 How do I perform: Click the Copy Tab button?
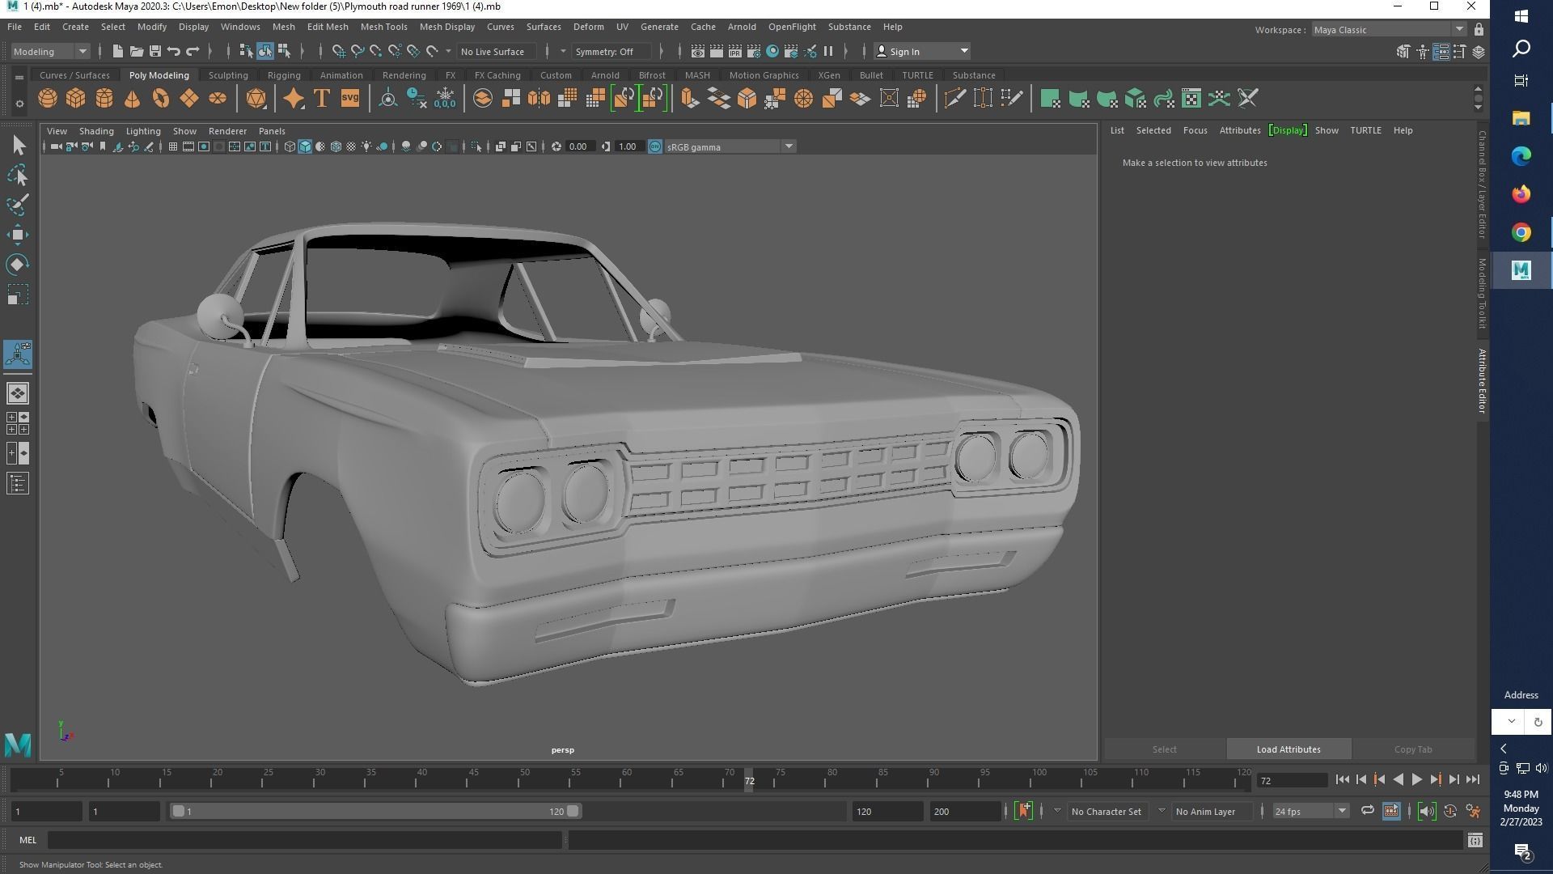pos(1412,749)
